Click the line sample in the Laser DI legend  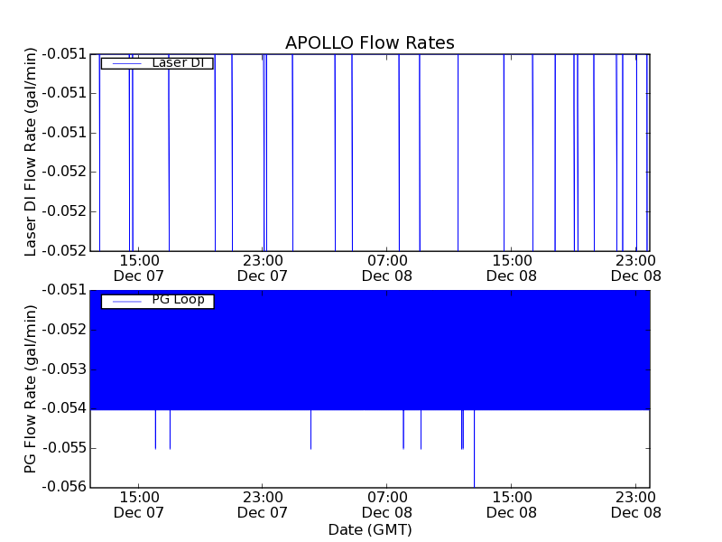coord(127,63)
